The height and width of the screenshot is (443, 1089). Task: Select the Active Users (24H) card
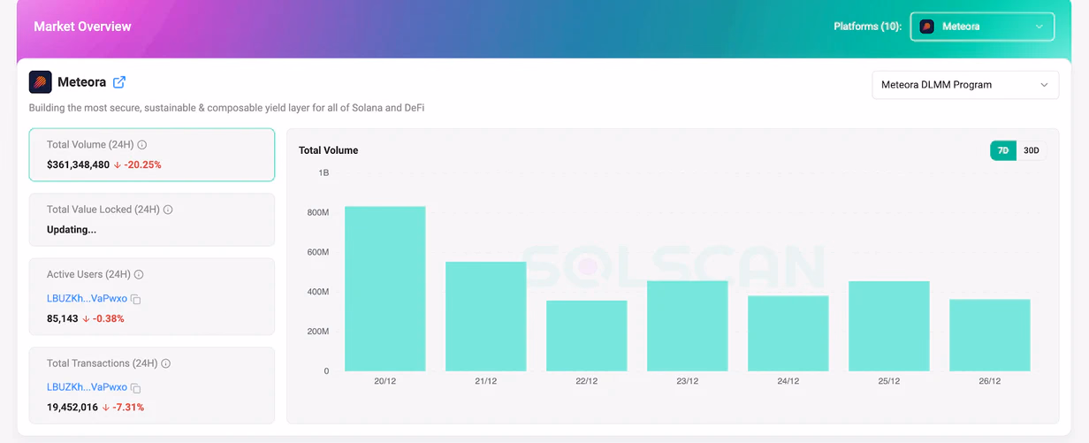point(152,296)
